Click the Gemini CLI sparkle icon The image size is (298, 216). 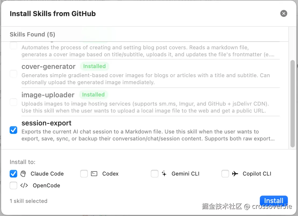click(x=164, y=174)
